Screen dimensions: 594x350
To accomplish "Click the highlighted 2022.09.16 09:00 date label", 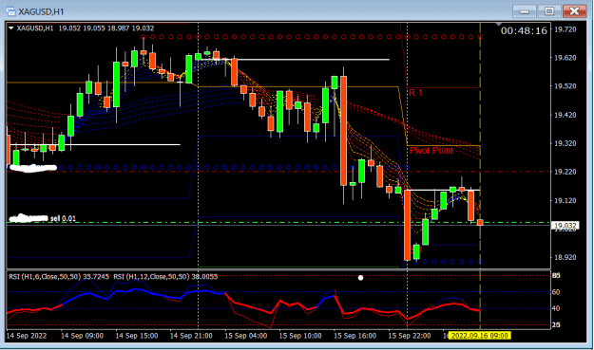I will [480, 336].
